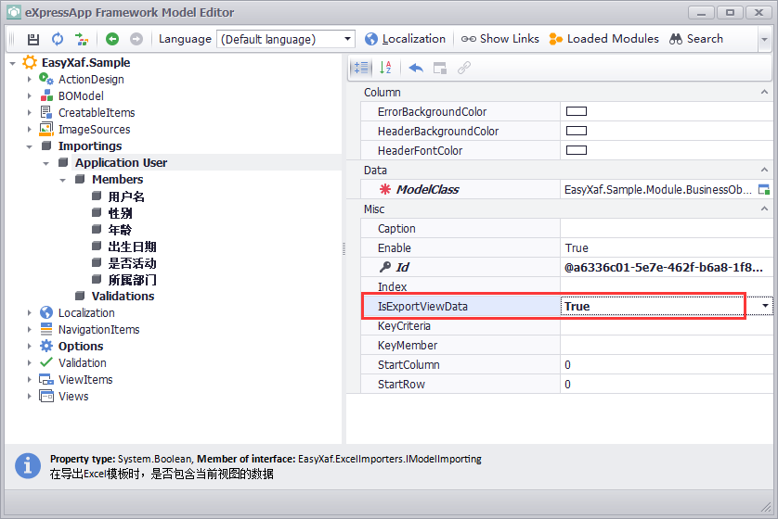Open Localization from the toolbar

405,39
